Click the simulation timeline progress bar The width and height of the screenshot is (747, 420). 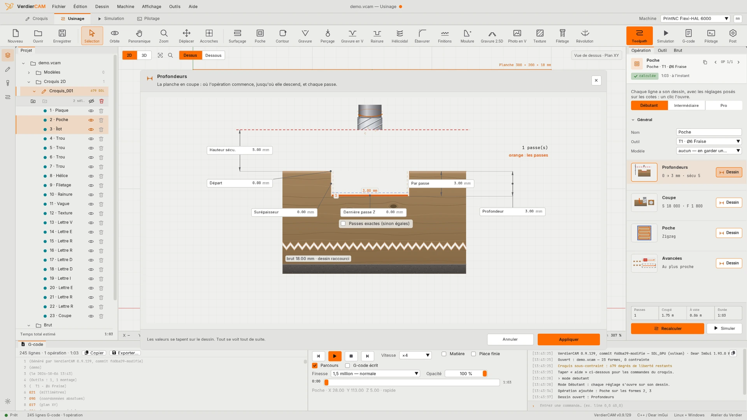pyautogui.click(x=412, y=382)
